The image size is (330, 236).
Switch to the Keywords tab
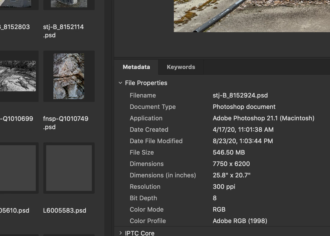coord(181,67)
